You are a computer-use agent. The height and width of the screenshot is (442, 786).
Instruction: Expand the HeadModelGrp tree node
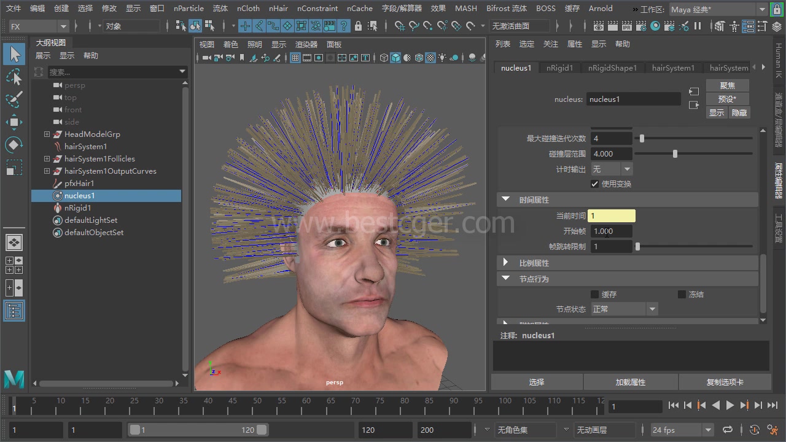[x=47, y=134]
